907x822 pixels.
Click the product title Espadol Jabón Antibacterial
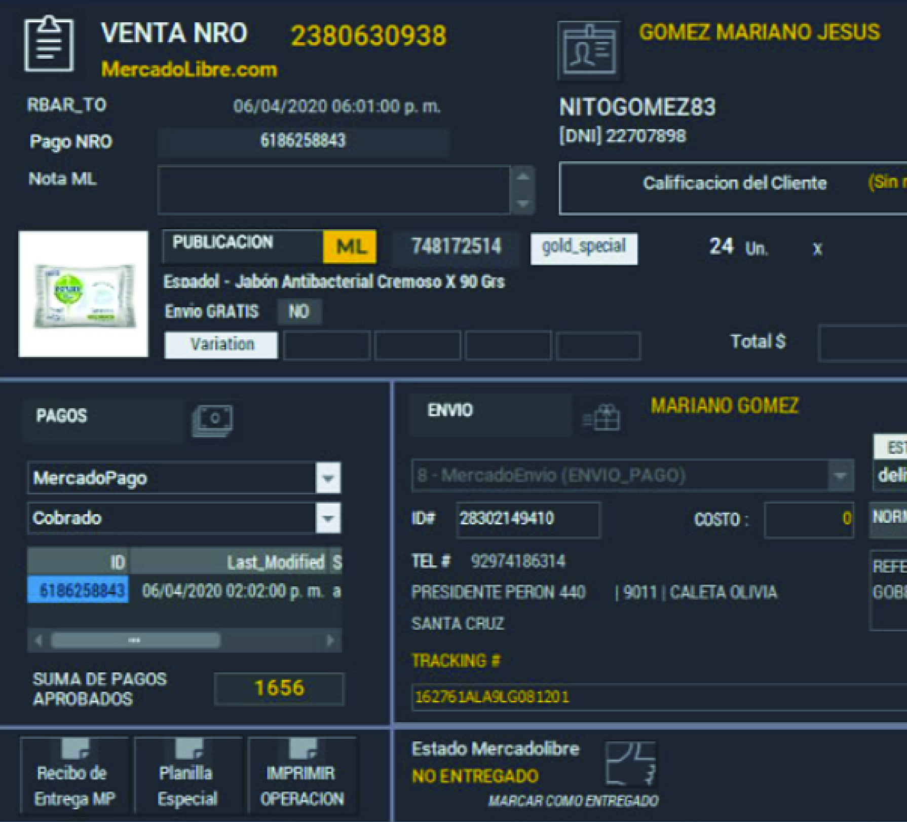click(334, 281)
